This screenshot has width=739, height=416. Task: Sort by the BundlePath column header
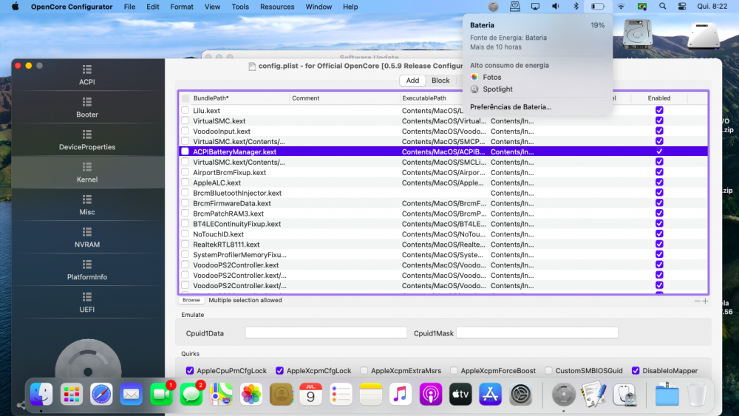(240, 98)
